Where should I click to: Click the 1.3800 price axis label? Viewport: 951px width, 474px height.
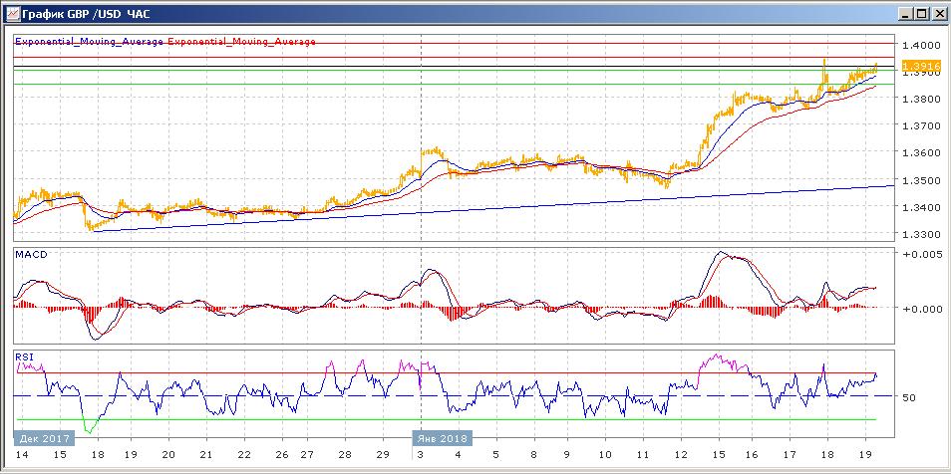point(921,99)
